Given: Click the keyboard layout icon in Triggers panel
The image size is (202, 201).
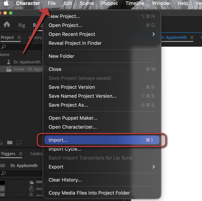Looking at the screenshot, I should coord(3,166).
